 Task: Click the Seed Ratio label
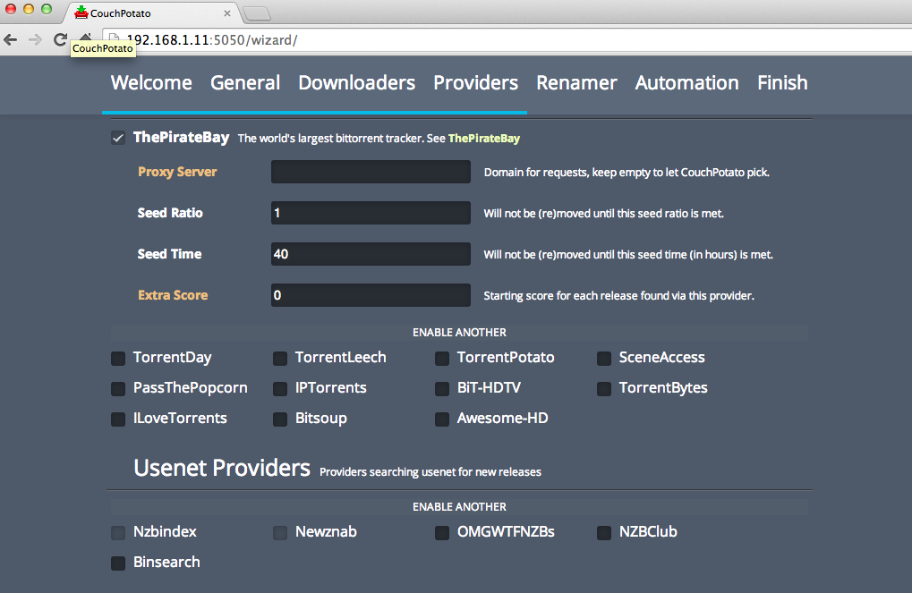(x=170, y=213)
